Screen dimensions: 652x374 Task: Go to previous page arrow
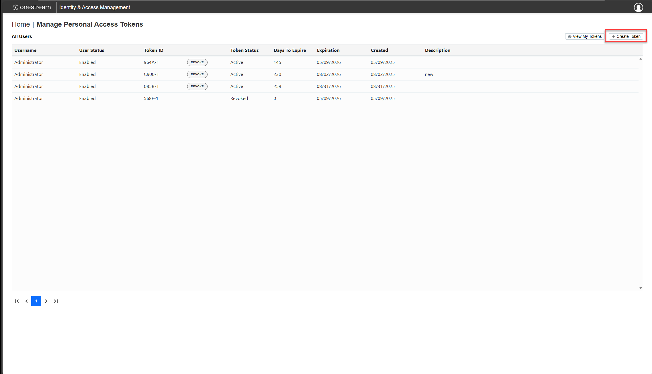[x=26, y=301]
